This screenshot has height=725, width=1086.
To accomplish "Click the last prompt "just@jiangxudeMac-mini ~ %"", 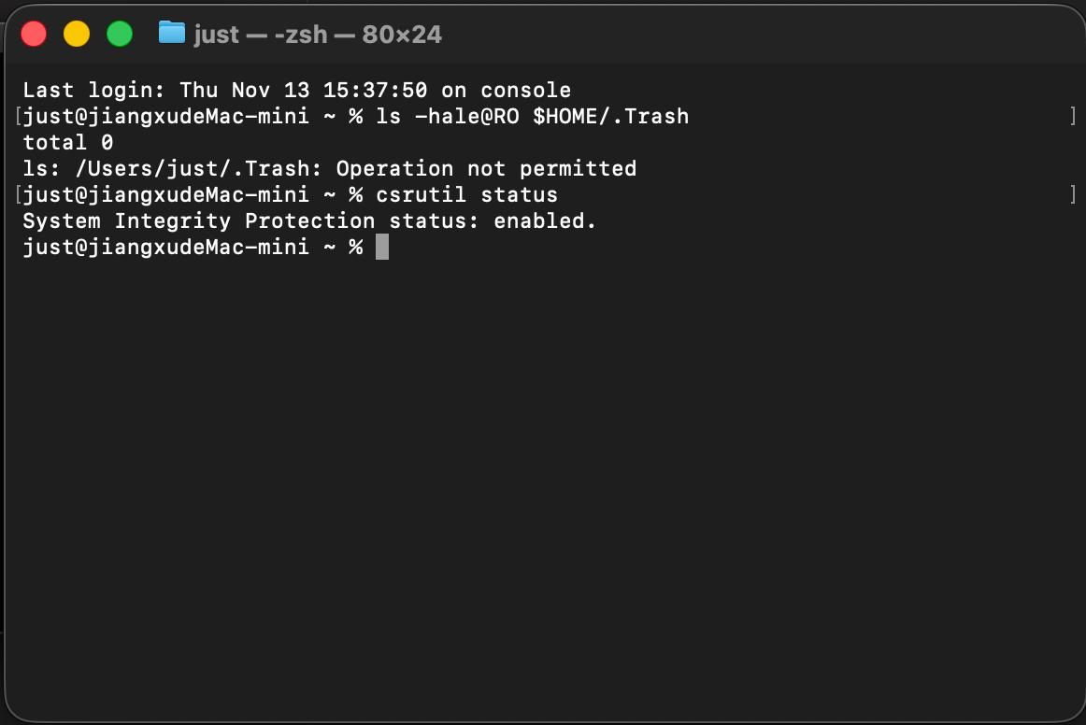I will point(193,248).
